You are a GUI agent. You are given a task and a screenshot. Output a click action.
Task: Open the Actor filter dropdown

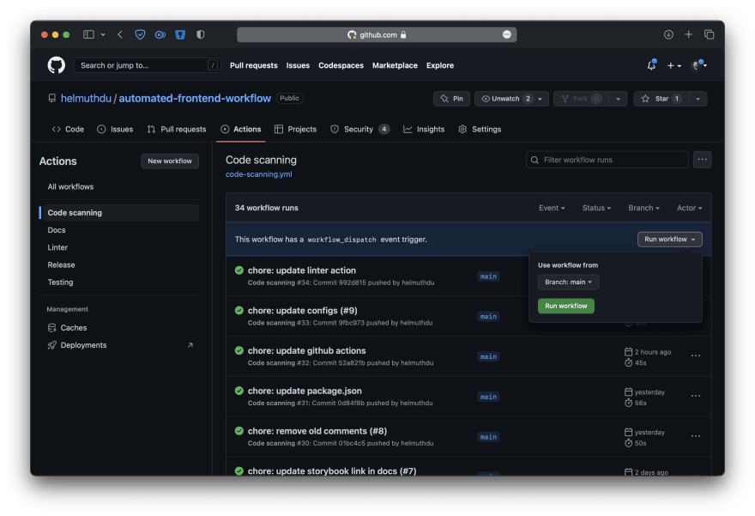pos(690,208)
